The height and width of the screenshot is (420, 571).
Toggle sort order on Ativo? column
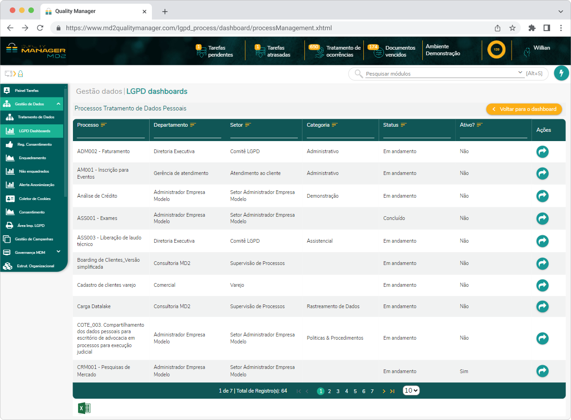pos(479,125)
